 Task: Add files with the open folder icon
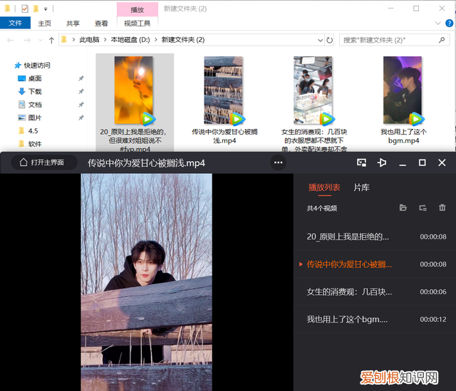(x=403, y=207)
